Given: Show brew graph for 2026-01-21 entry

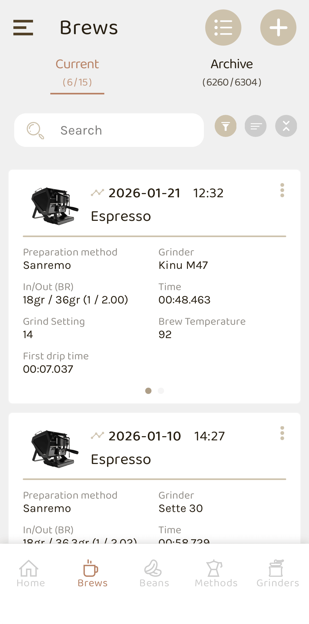Looking at the screenshot, I should tap(97, 193).
